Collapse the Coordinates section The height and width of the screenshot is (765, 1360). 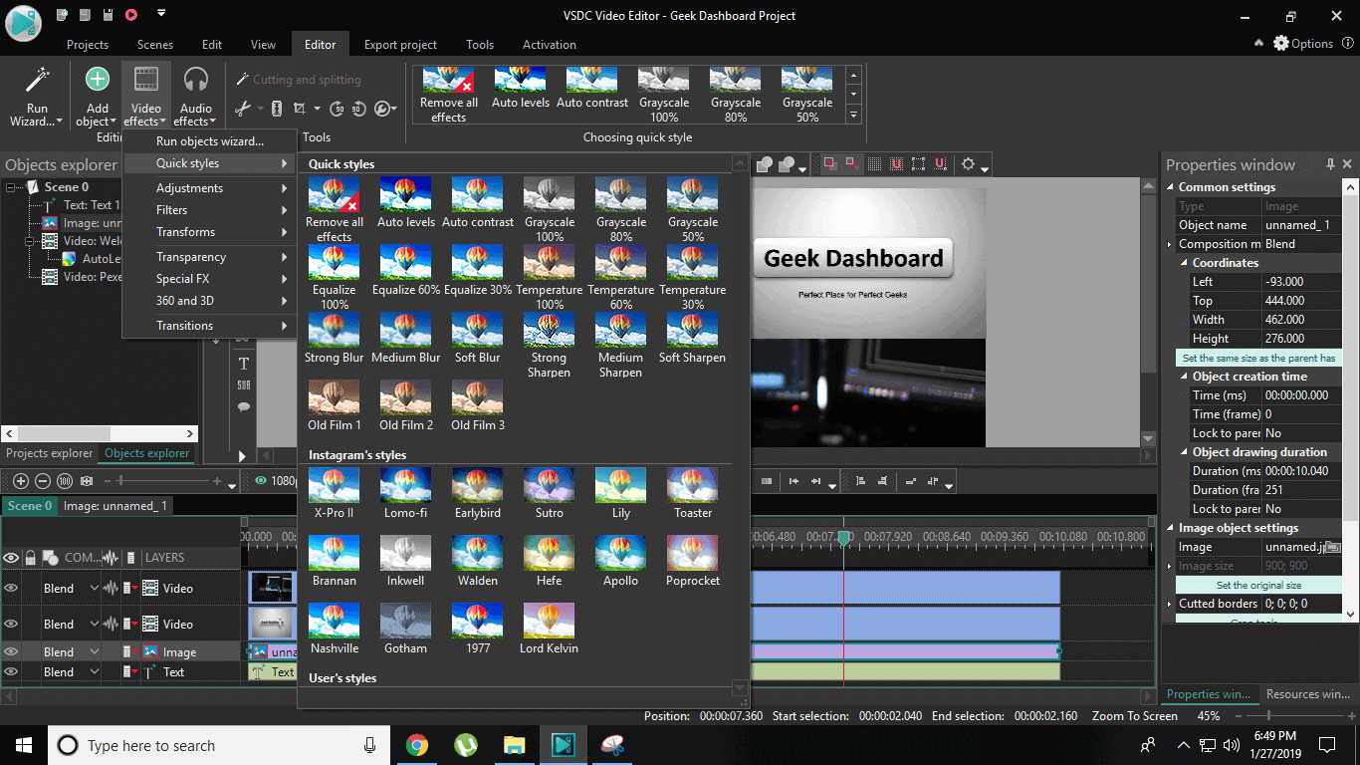[x=1184, y=263]
